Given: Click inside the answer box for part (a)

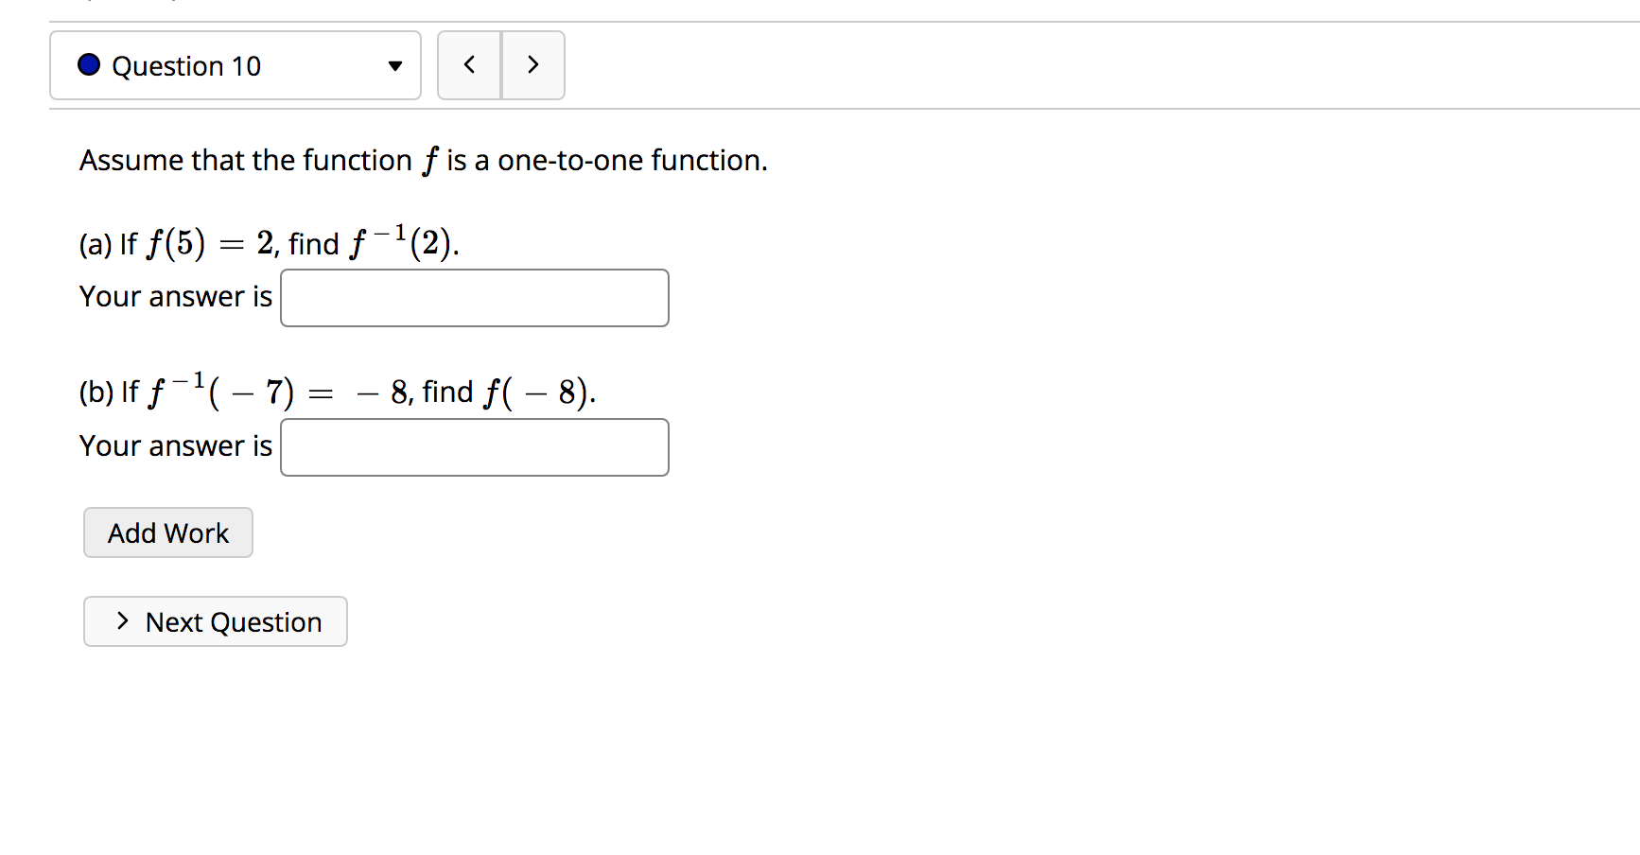Looking at the screenshot, I should pos(474,297).
